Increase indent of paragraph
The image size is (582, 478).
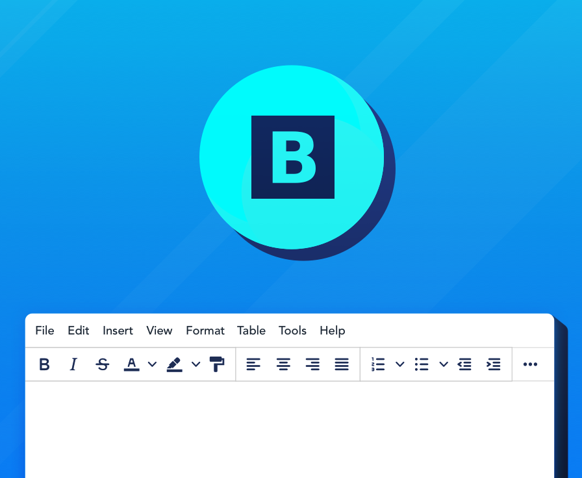click(x=494, y=364)
